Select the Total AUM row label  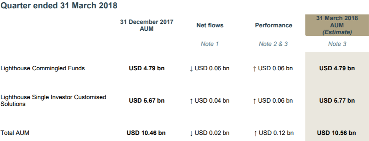15,133
